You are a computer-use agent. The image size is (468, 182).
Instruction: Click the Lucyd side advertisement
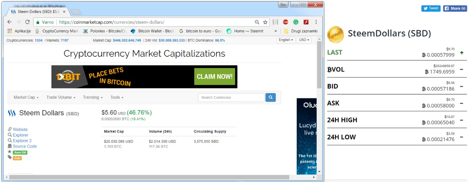click(307, 136)
